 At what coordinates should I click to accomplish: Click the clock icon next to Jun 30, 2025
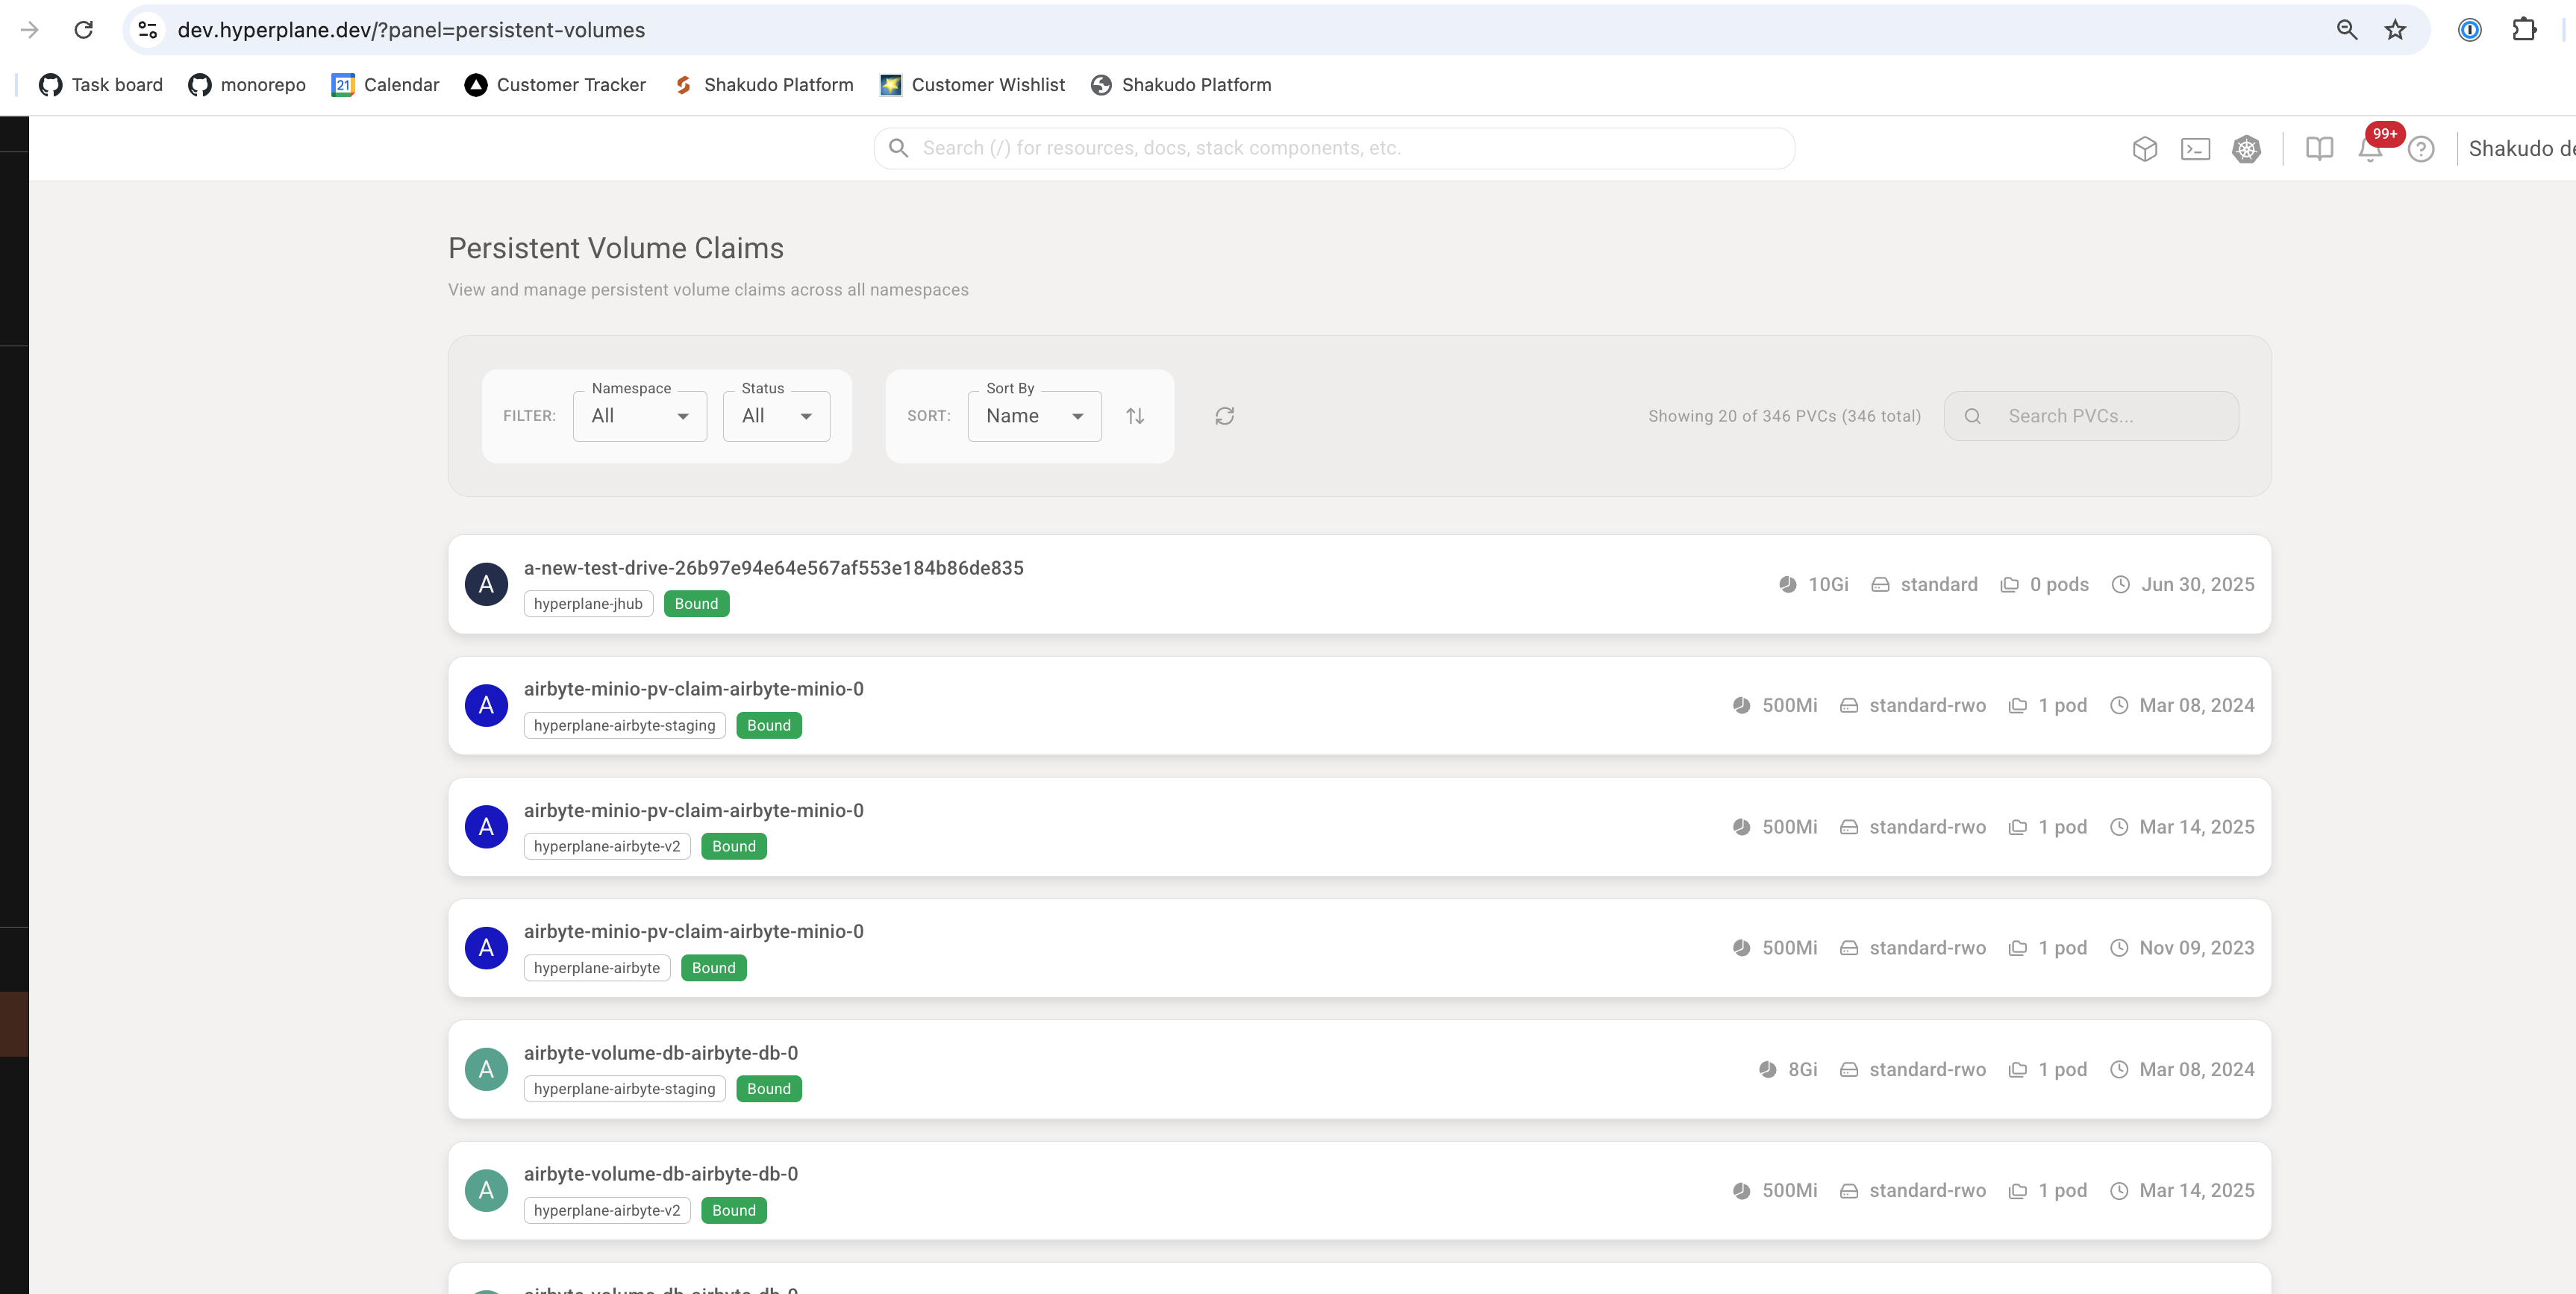coord(2120,584)
